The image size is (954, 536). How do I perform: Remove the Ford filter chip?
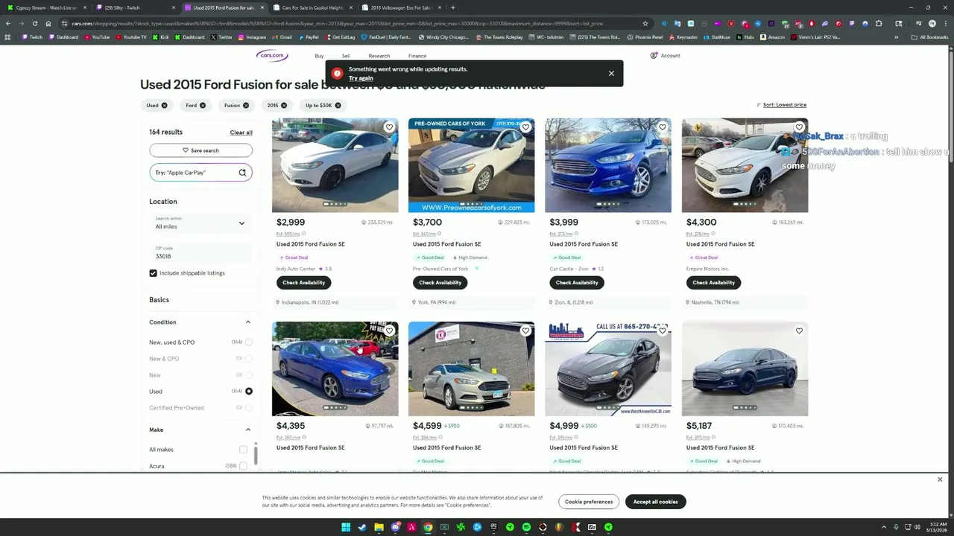coord(203,106)
